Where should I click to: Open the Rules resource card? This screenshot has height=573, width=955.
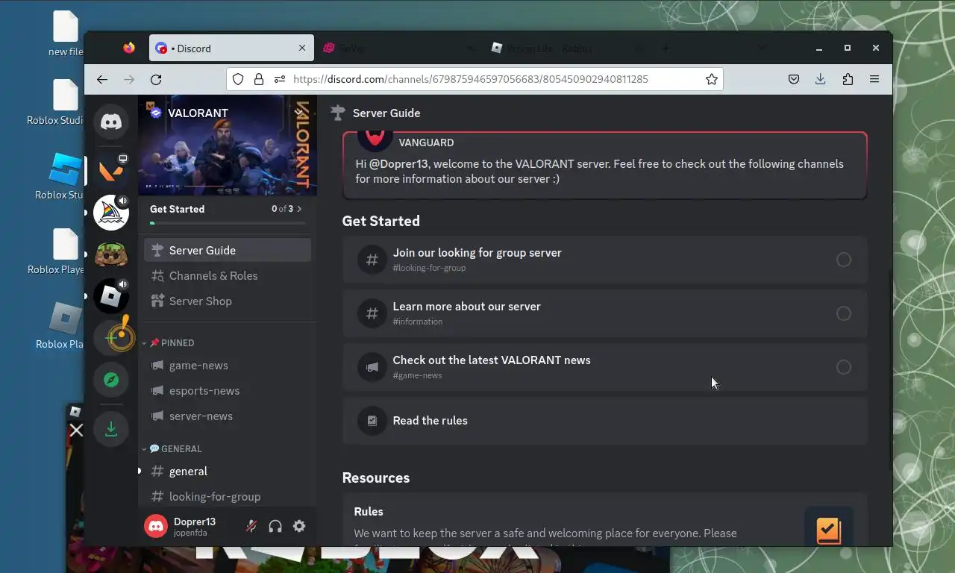point(605,520)
